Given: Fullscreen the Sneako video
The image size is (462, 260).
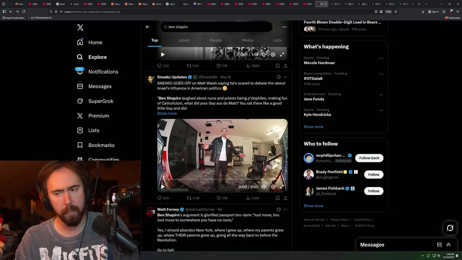Looking at the screenshot, I should pos(282,187).
